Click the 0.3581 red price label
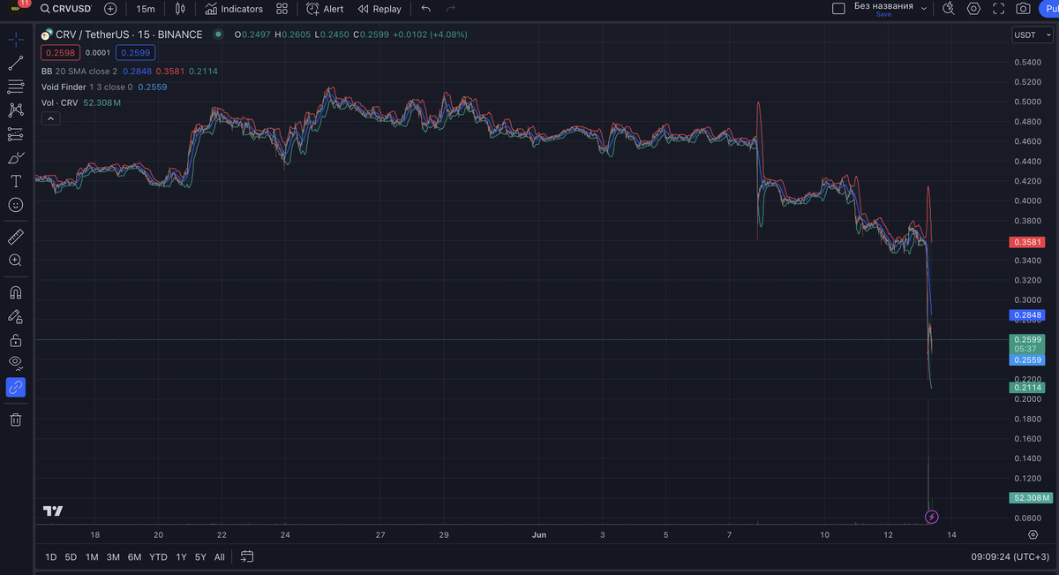1059x575 pixels. tap(1028, 242)
